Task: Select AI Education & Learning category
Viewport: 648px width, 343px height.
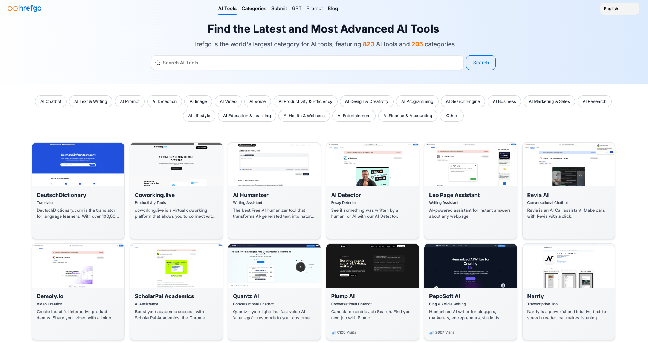Action: coord(247,116)
